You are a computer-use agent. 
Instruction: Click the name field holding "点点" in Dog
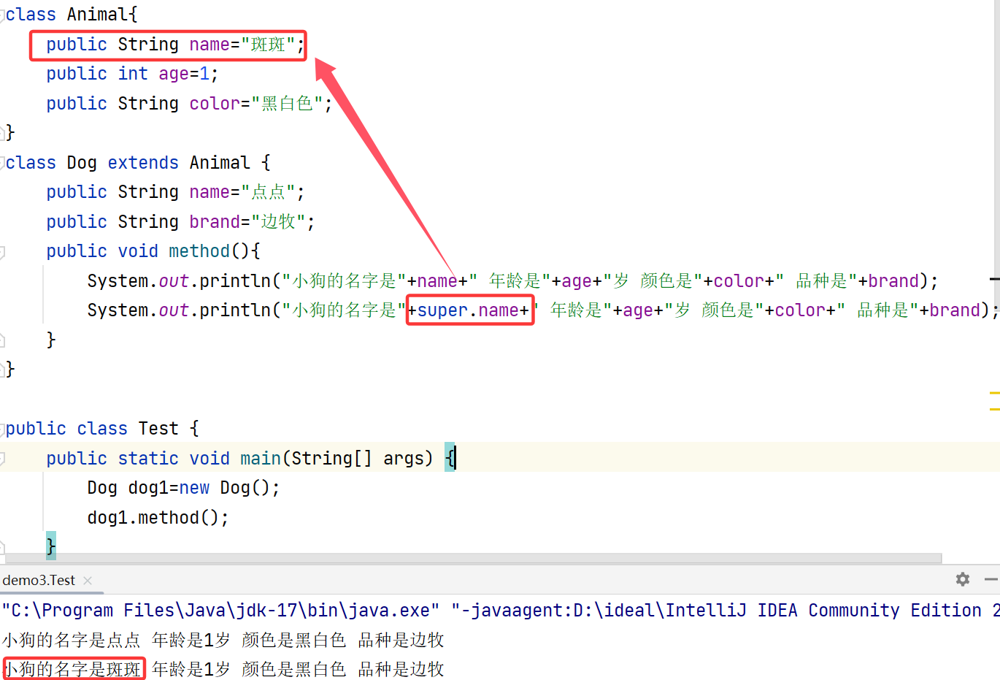[209, 192]
